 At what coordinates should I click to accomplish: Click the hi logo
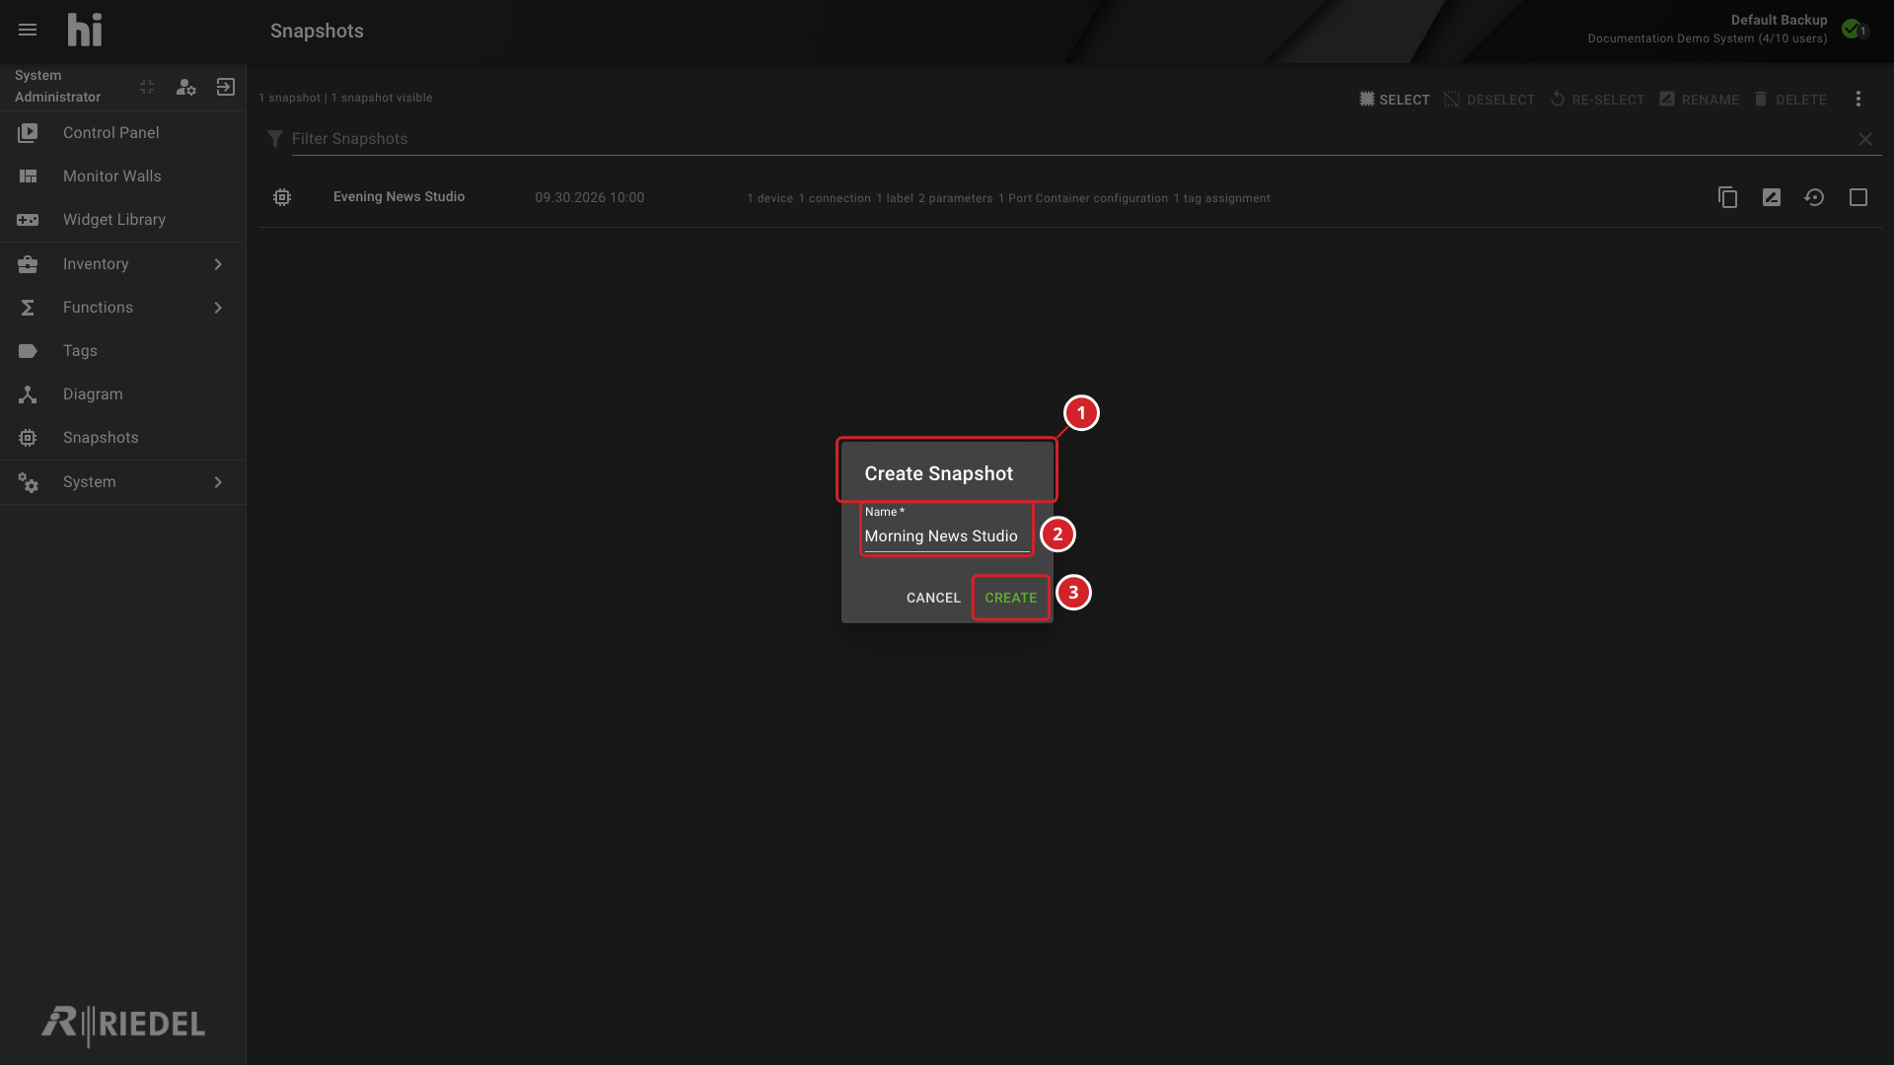[x=85, y=31]
